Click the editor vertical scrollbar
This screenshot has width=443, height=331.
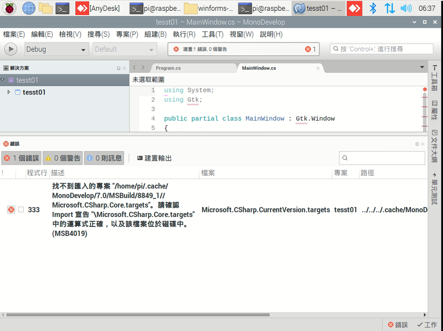425,112
